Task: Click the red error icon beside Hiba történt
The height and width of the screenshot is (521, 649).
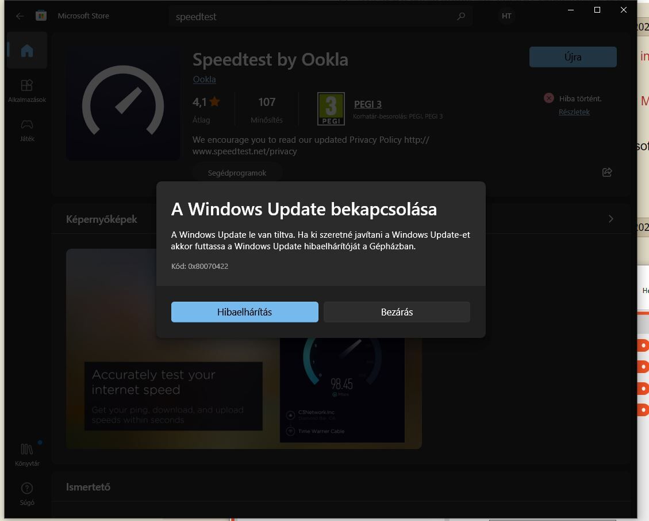Action: tap(549, 98)
